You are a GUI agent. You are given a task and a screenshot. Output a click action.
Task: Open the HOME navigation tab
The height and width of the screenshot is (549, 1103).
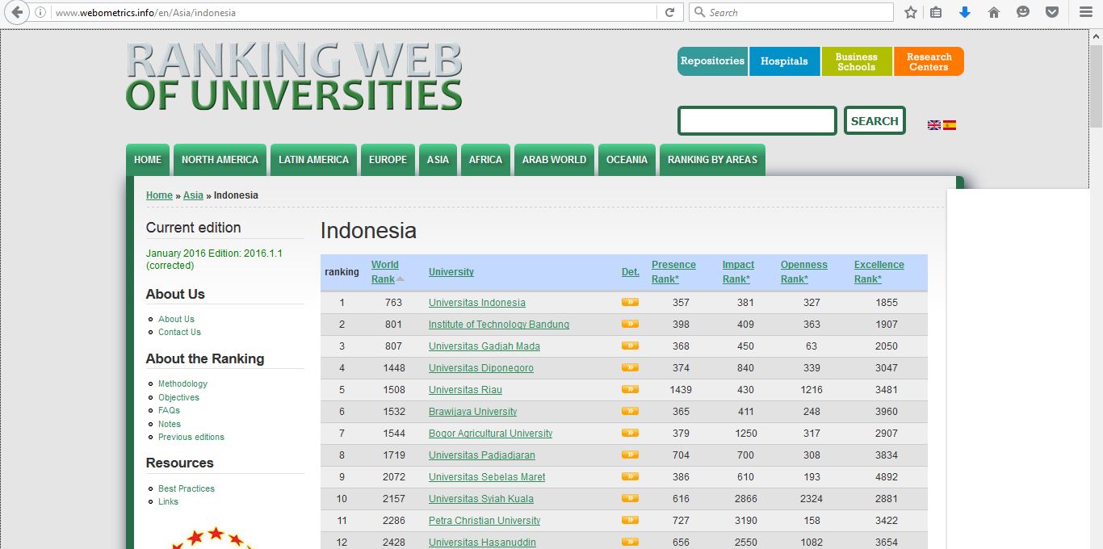pyautogui.click(x=148, y=160)
